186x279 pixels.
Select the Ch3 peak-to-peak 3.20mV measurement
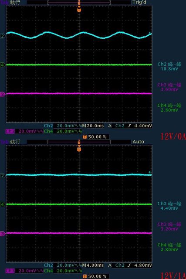pos(169,227)
